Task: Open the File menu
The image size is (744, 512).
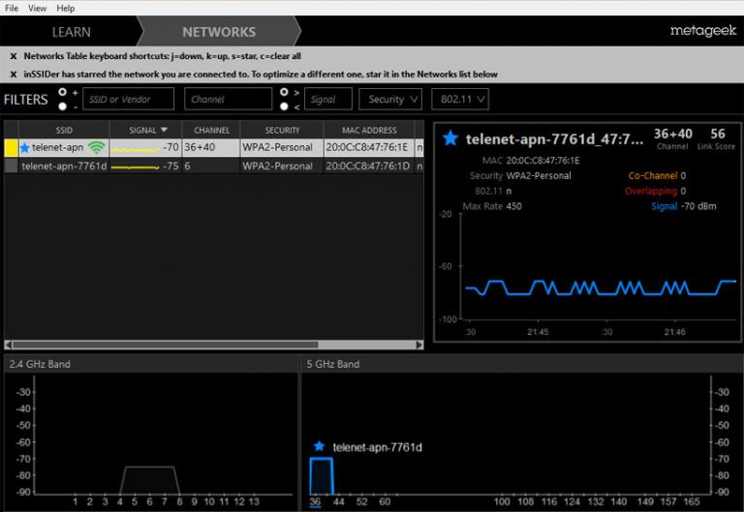Action: [x=13, y=8]
